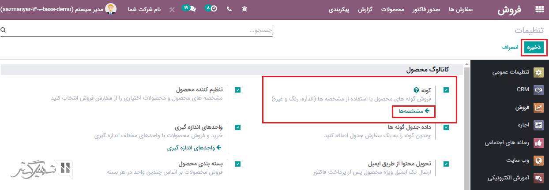
Task: Open the سفارش ها menu
Action: [x=461, y=9]
